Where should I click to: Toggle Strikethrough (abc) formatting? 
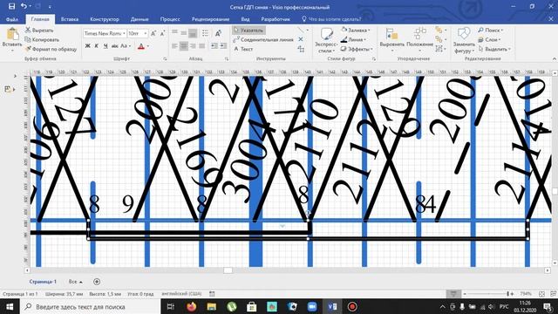coord(114,46)
